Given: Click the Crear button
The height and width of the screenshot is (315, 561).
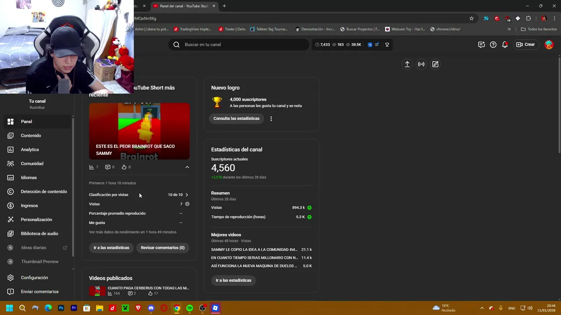Looking at the screenshot, I should click(x=525, y=45).
